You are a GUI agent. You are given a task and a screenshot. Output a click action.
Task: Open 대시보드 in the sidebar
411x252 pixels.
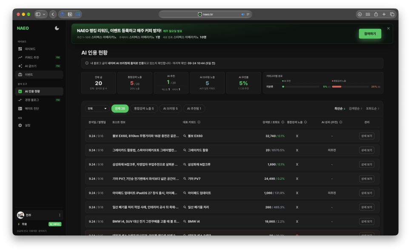click(x=39, y=49)
